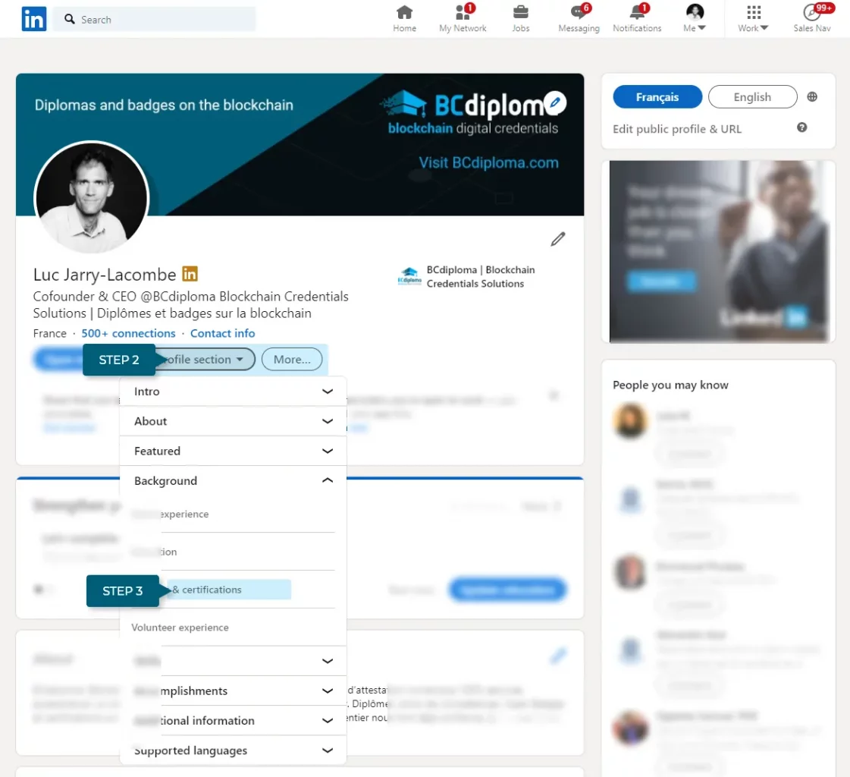Viewport: 850px width, 777px height.
Task: Select Work experience option
Action: point(170,514)
